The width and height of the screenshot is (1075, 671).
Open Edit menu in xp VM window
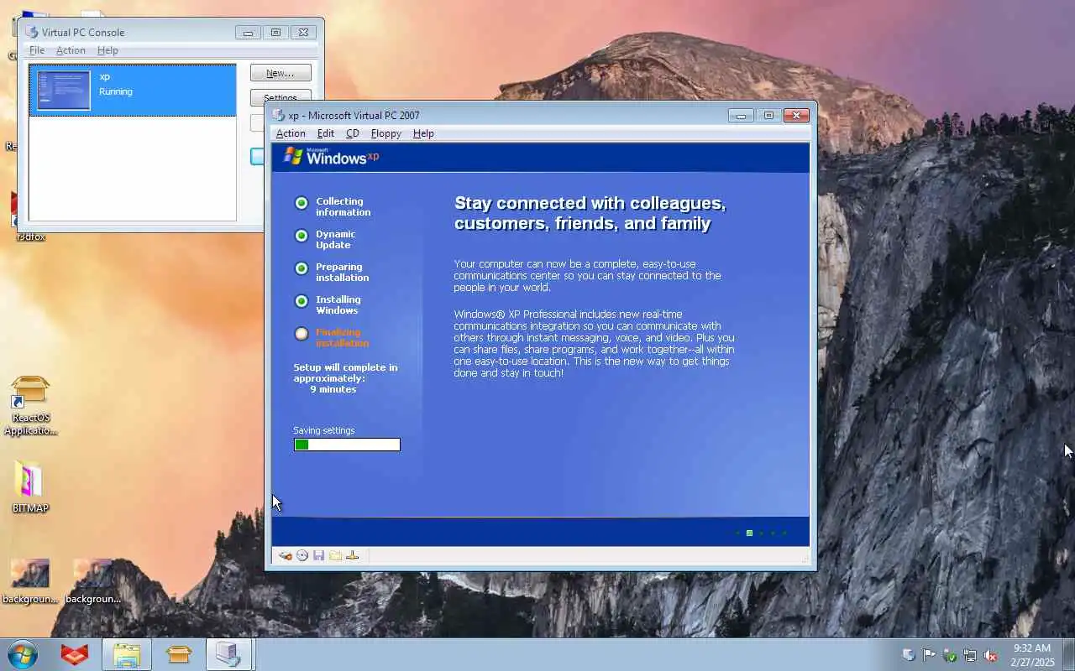tap(326, 133)
